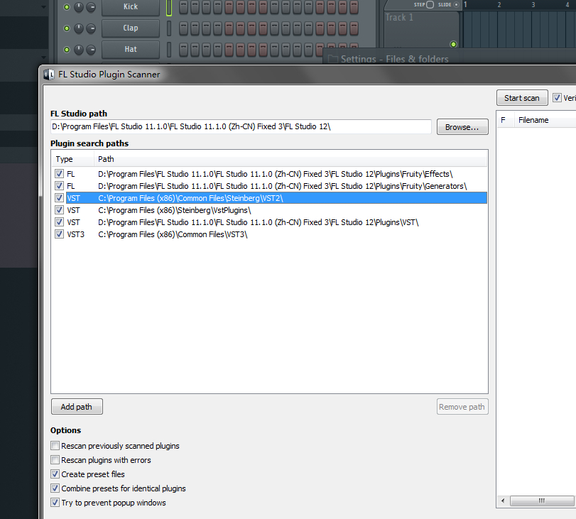Click the Hat channel volume knob
The image size is (576, 519).
pyautogui.click(x=91, y=50)
